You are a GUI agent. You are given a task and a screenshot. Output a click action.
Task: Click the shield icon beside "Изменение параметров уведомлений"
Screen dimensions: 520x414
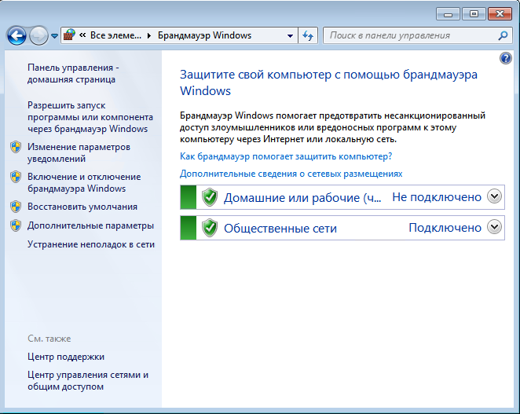[16, 147]
